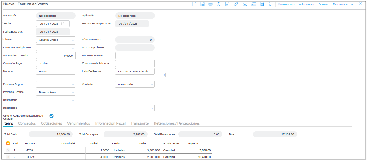Click the refresh icon beside Lista De Precios
The width and height of the screenshot is (367, 160).
pos(163,75)
